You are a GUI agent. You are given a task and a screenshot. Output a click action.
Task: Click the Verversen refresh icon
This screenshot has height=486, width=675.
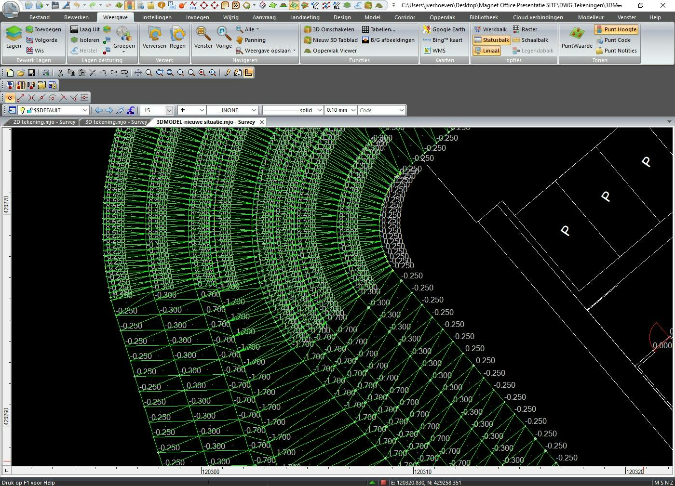(154, 38)
